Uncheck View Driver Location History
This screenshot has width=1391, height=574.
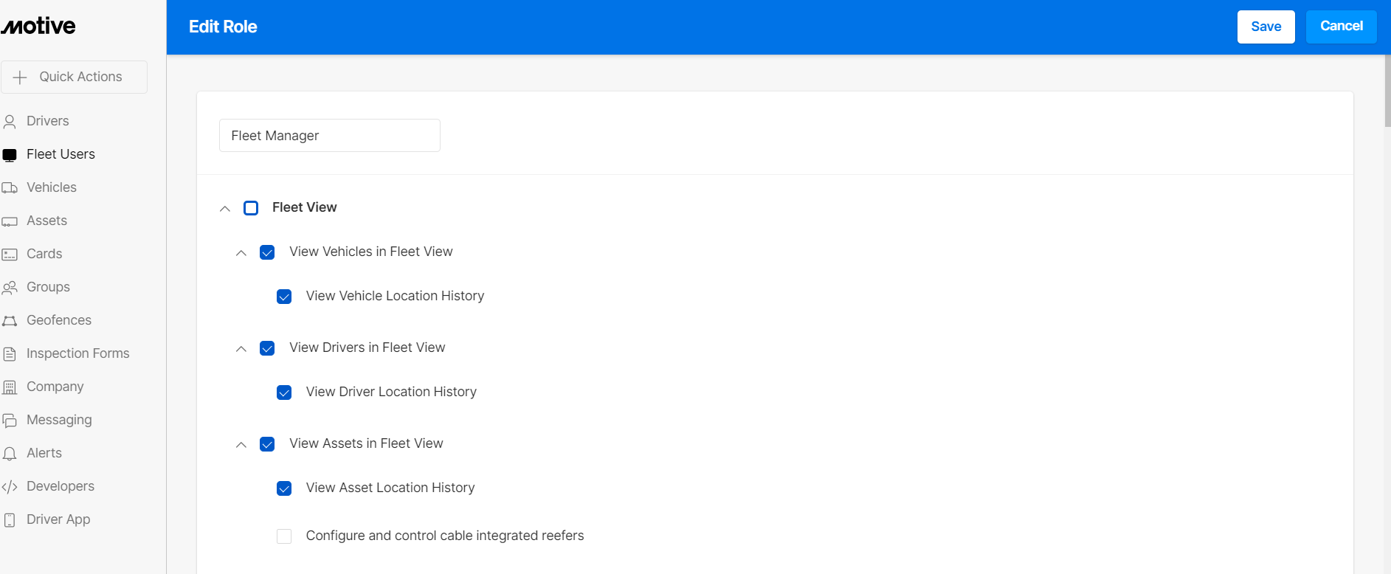(284, 393)
